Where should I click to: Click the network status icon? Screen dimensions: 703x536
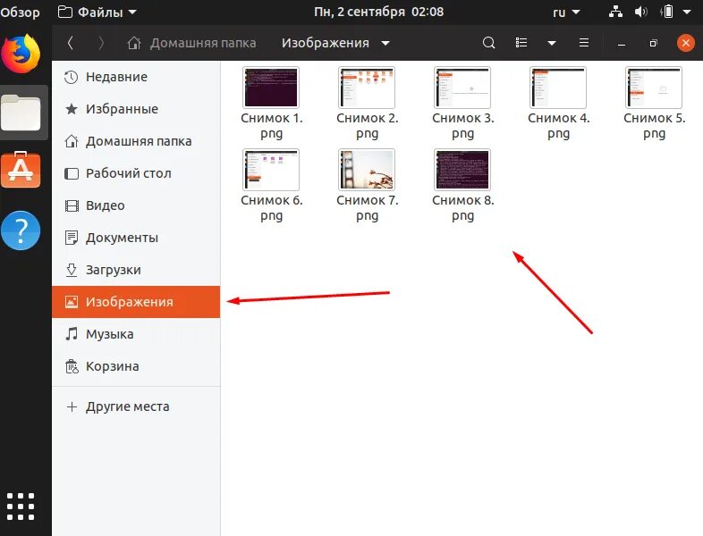(615, 12)
